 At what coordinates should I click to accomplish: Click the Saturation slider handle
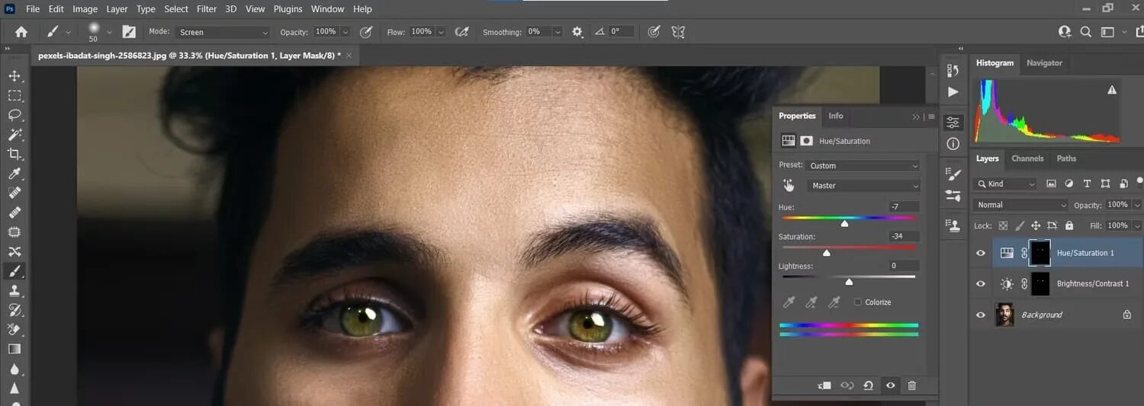(826, 253)
